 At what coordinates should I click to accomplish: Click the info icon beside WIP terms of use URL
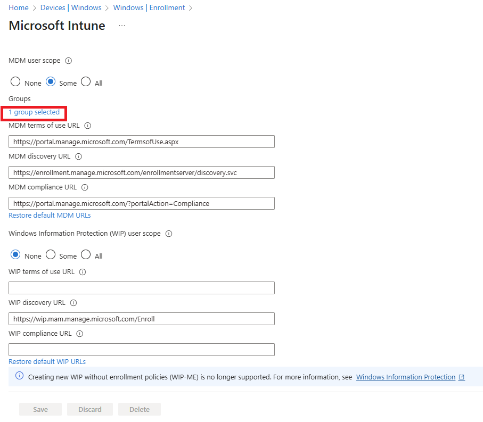(82, 272)
